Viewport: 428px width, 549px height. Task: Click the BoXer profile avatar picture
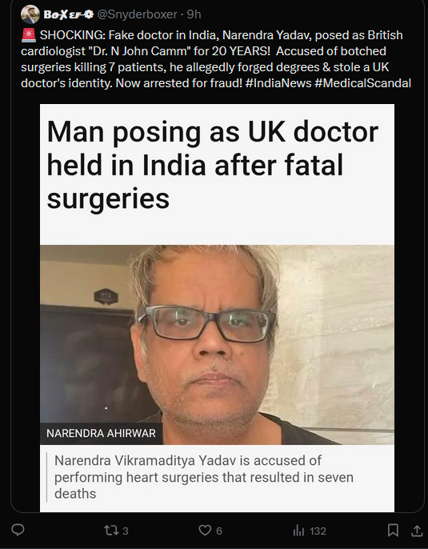point(30,14)
